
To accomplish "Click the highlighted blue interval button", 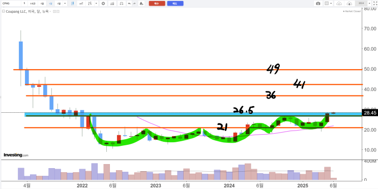I will pos(50,4).
